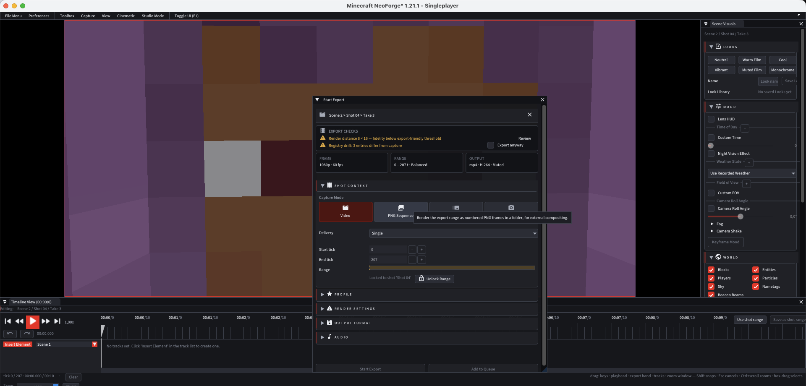This screenshot has width=806, height=386.
Task: Jump playhead to timeline start
Action: click(x=8, y=321)
